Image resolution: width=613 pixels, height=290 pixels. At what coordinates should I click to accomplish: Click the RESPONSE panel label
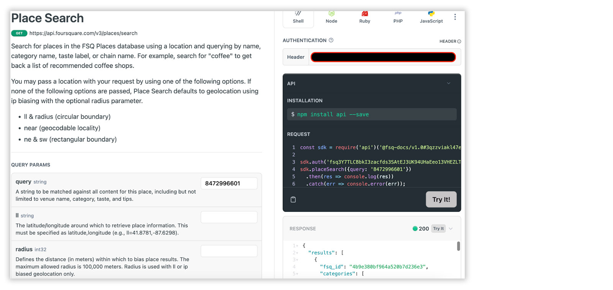[303, 229]
